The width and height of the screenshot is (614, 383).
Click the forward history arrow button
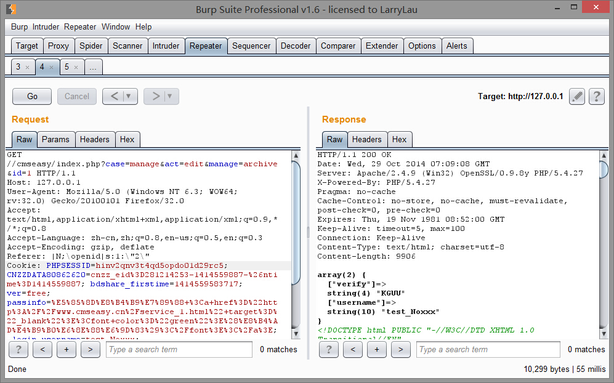tap(155, 96)
